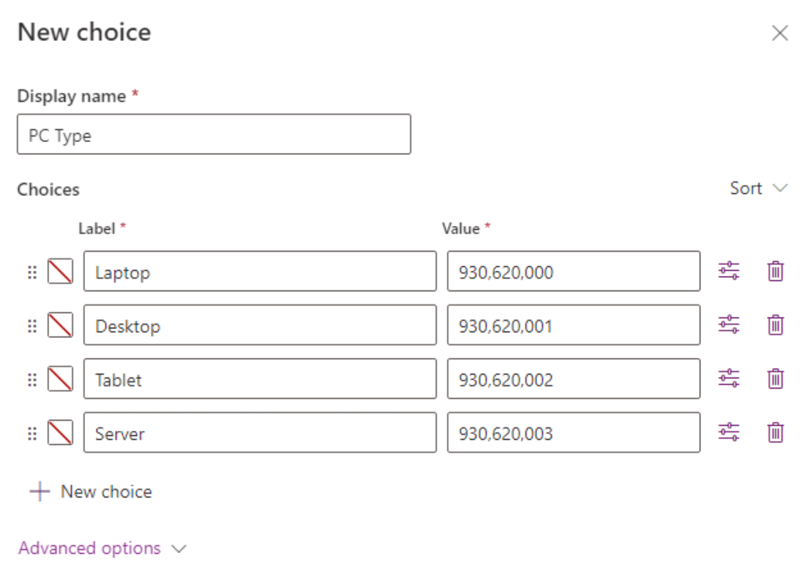Open additional properties for Laptop choice
Viewport: 805px width, 567px height.
(x=728, y=271)
